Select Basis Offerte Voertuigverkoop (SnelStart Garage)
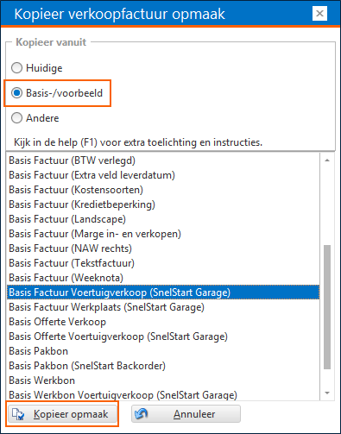 [163, 337]
